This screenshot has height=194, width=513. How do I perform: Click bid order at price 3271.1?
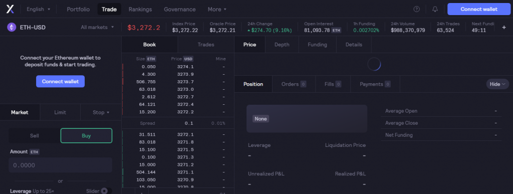178,172
